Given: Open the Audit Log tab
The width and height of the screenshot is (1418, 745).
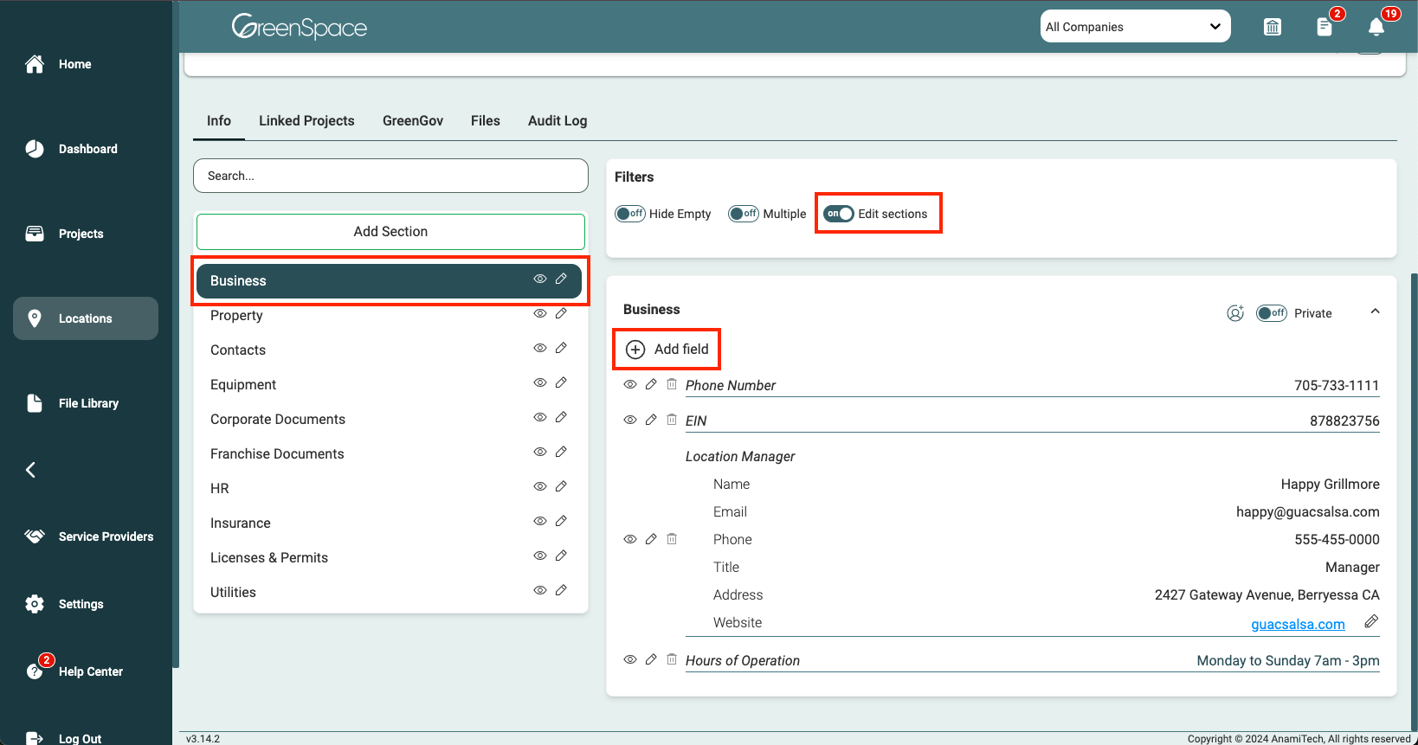Looking at the screenshot, I should pyautogui.click(x=558, y=121).
